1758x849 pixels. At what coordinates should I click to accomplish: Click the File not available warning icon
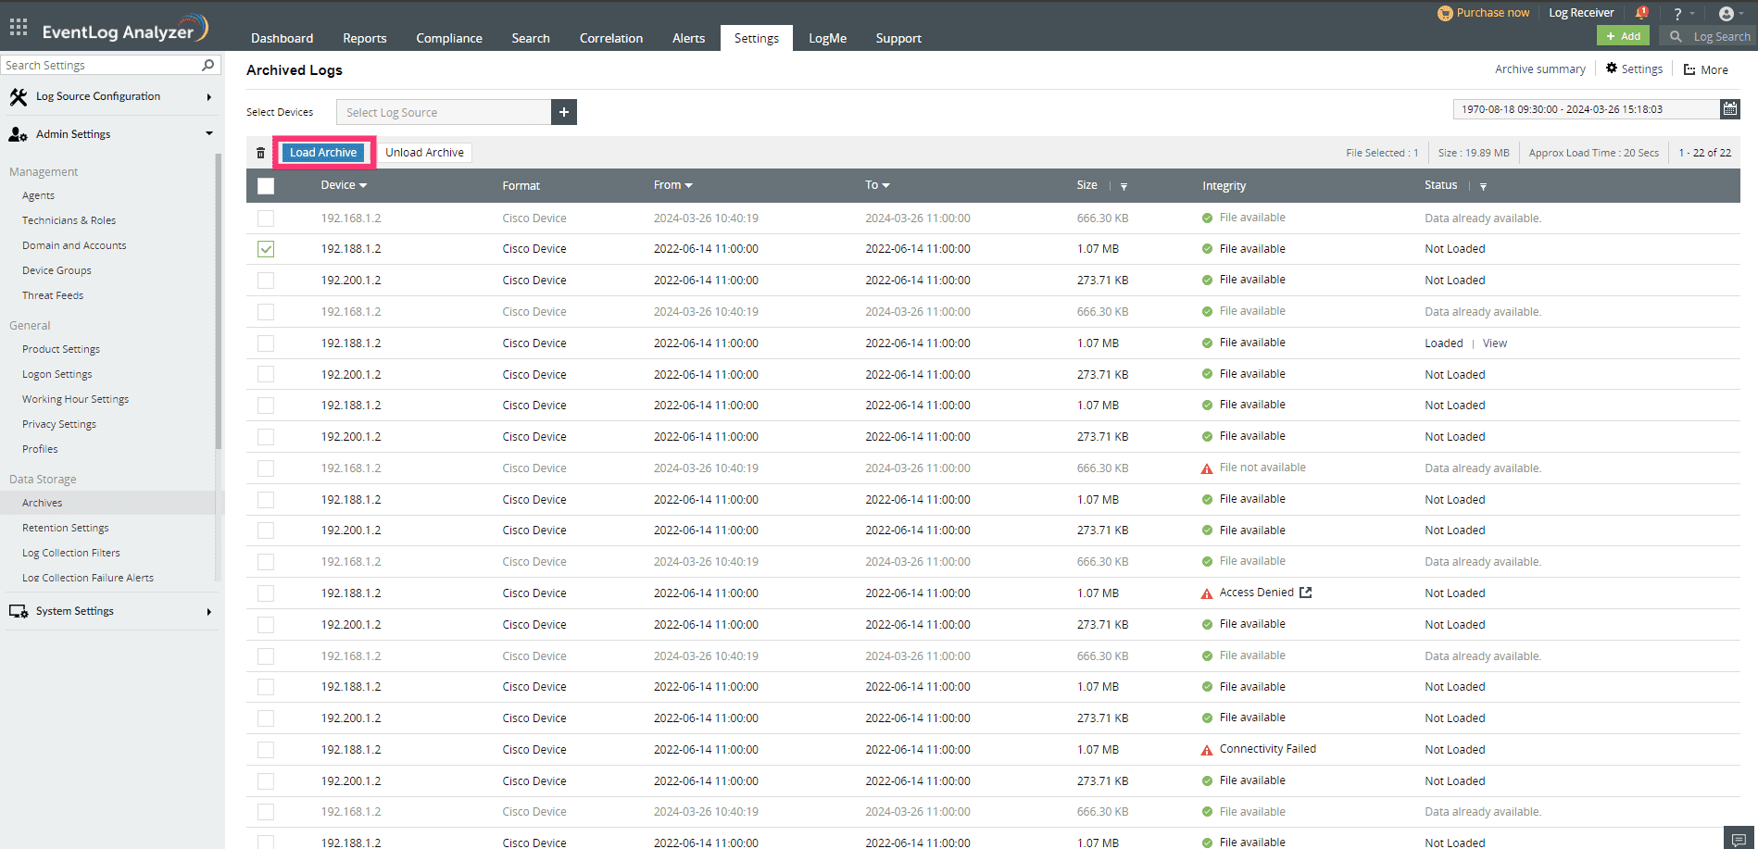(1207, 468)
